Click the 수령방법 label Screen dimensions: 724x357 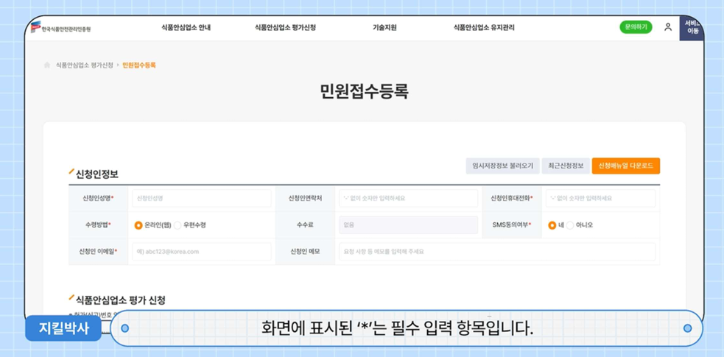(x=99, y=225)
